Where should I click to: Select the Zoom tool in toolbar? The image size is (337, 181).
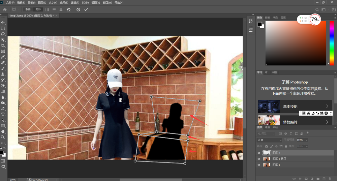[x=3, y=137]
